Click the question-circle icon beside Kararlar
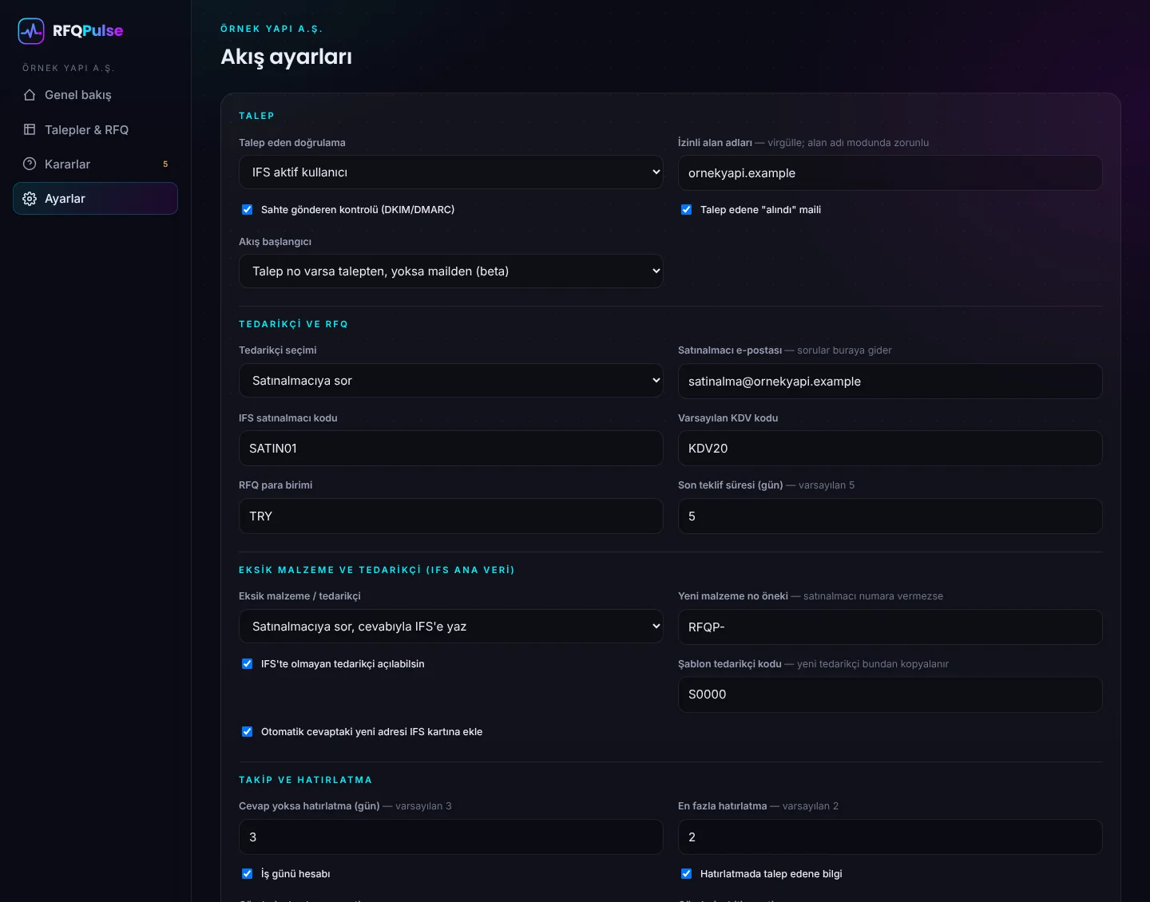The image size is (1150, 902). tap(30, 164)
